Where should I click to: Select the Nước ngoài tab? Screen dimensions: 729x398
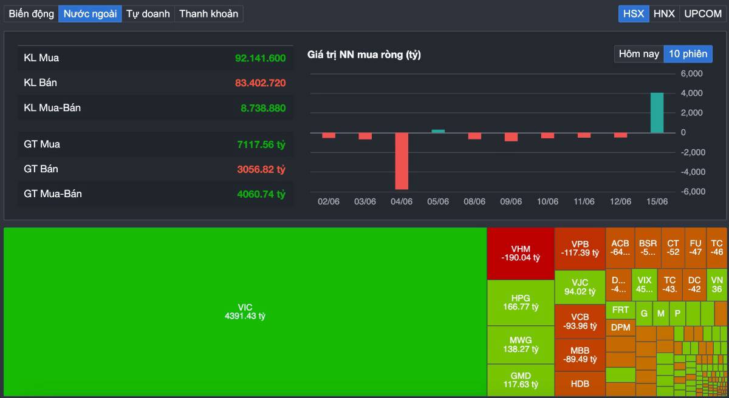tap(90, 13)
